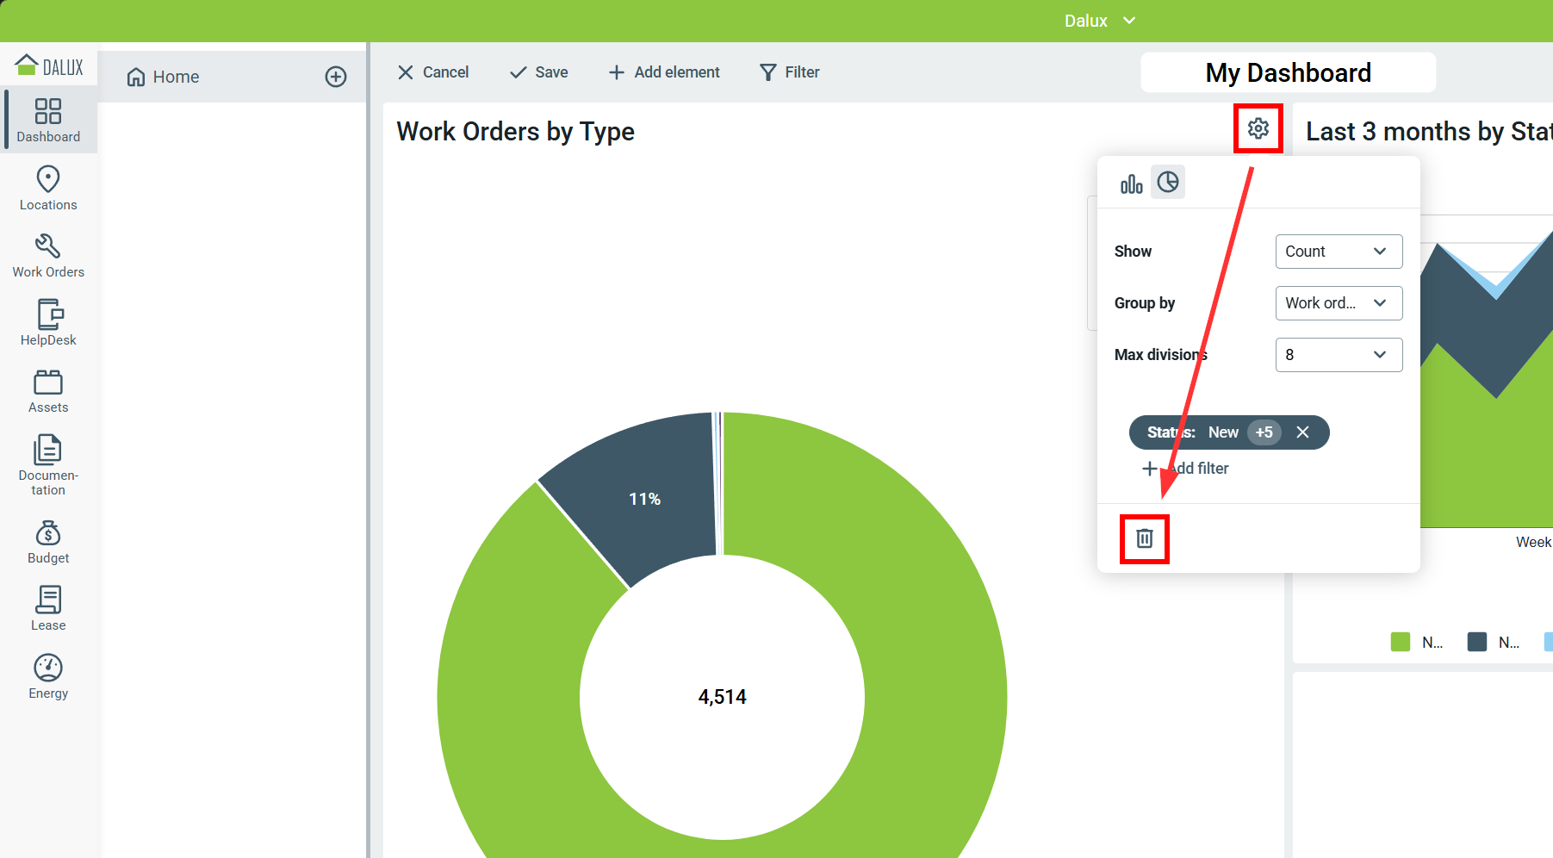Viewport: 1553px width, 858px height.
Task: Go to Locations in sidebar
Action: pos(48,189)
